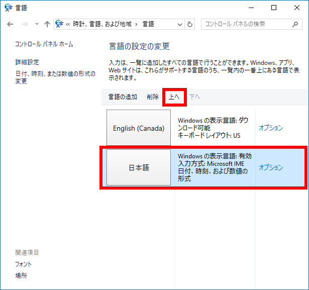Screen dimensions: 309x290
Task: Select the 日本語 language tile
Action: pyautogui.click(x=139, y=167)
